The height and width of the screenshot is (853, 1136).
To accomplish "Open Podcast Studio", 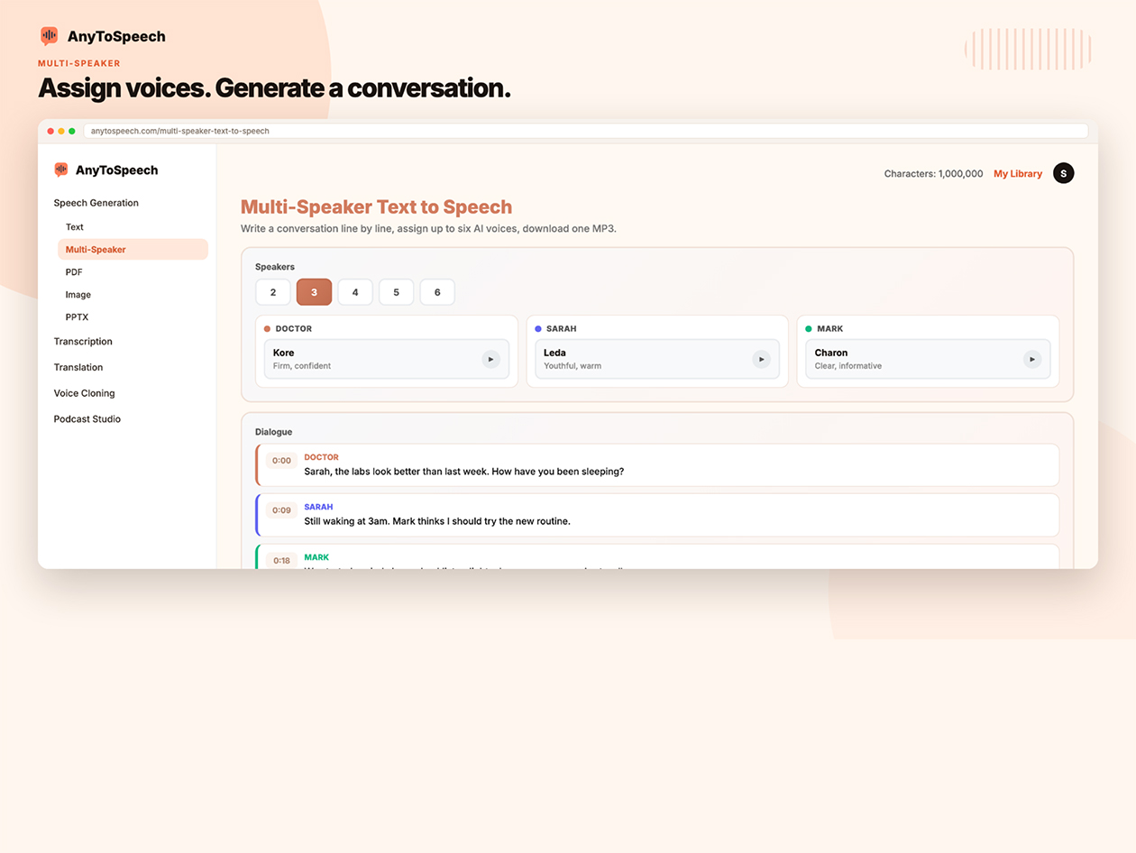I will pos(87,419).
